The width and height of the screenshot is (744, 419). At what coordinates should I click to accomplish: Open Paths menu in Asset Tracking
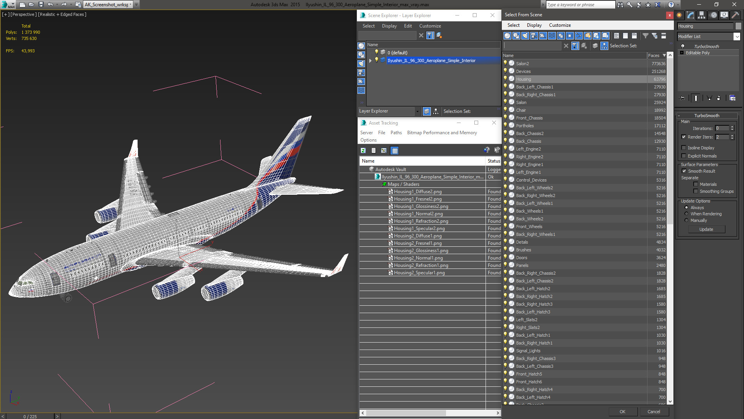(x=396, y=133)
